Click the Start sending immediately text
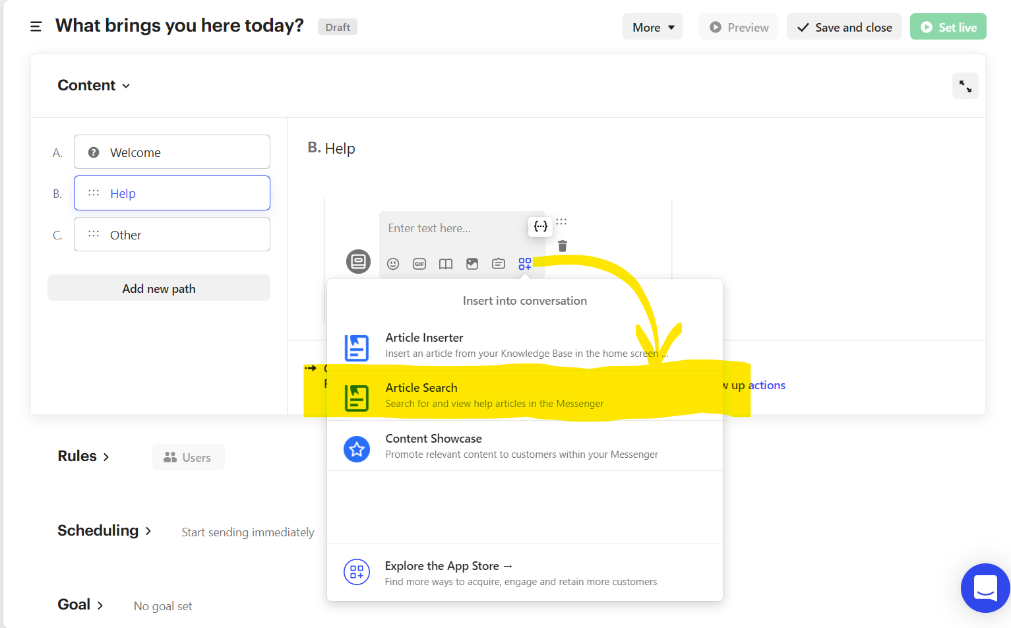This screenshot has width=1011, height=628. coord(248,532)
